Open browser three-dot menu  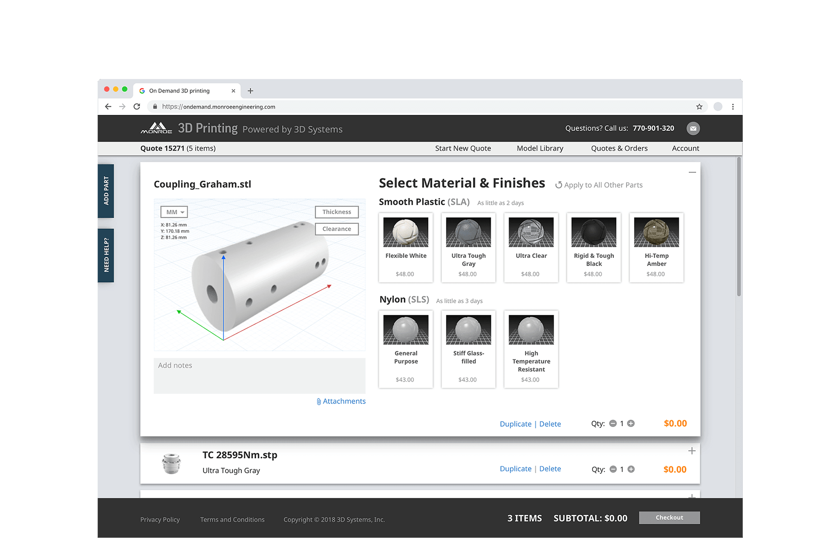(733, 107)
